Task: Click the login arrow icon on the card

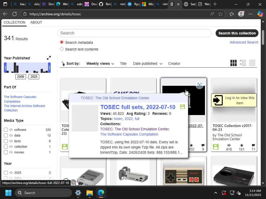Action: click(218, 100)
